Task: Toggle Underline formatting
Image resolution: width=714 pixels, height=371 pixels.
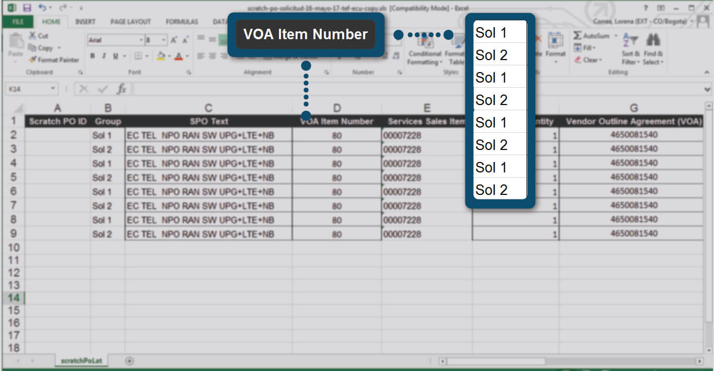Action: coord(115,56)
